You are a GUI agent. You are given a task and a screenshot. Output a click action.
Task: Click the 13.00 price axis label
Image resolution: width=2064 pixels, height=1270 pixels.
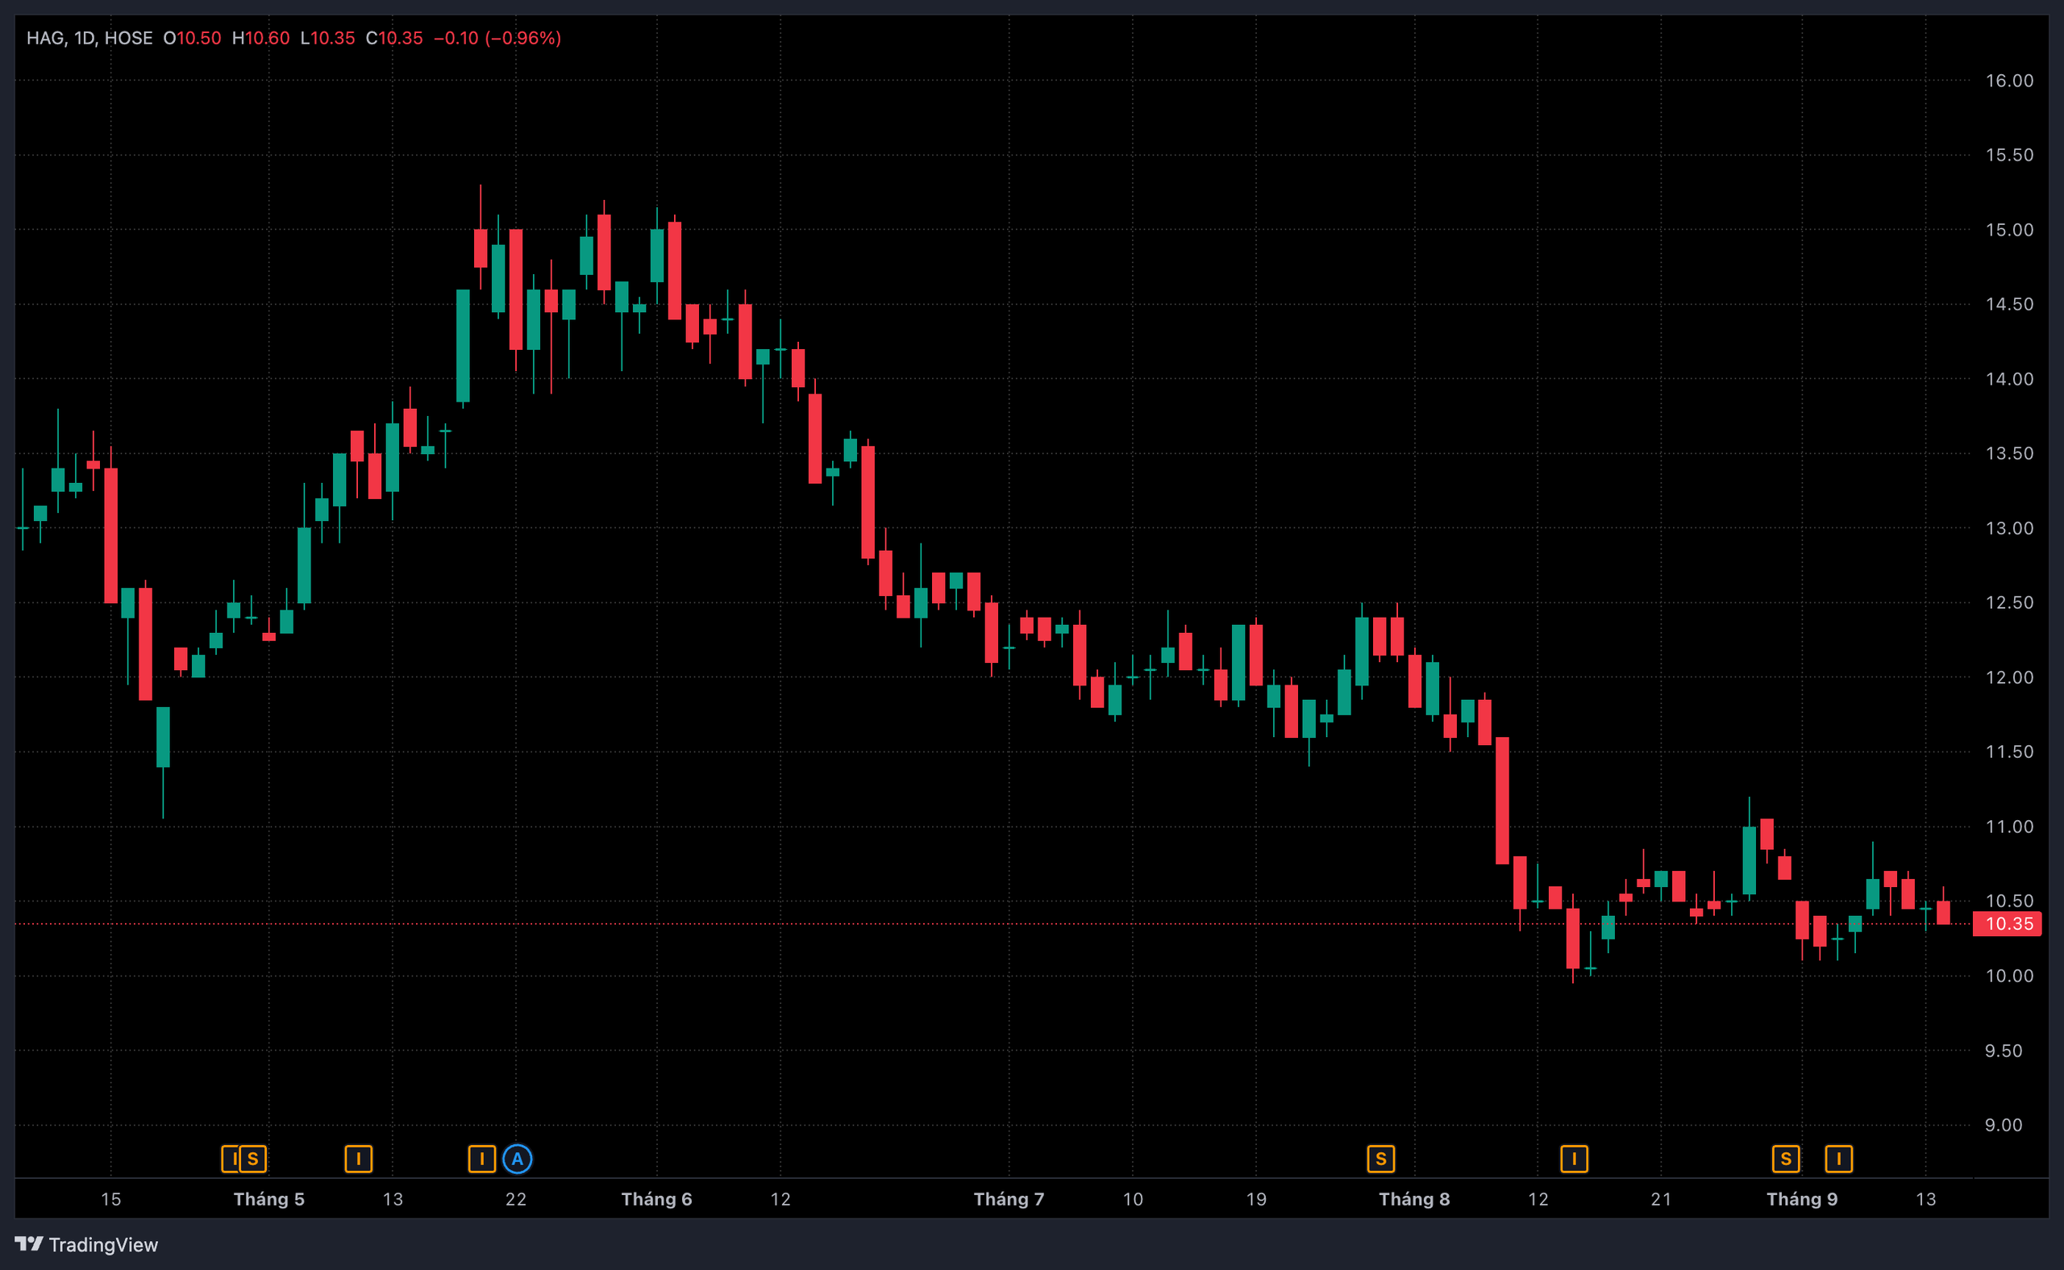pyautogui.click(x=2009, y=528)
